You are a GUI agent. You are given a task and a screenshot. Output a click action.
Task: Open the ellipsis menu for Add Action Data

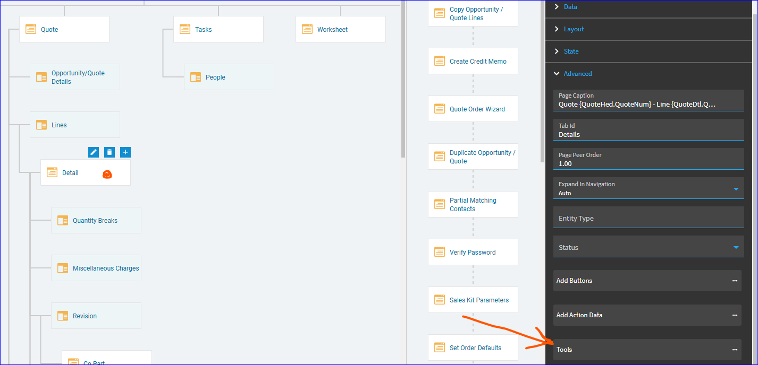(735, 315)
